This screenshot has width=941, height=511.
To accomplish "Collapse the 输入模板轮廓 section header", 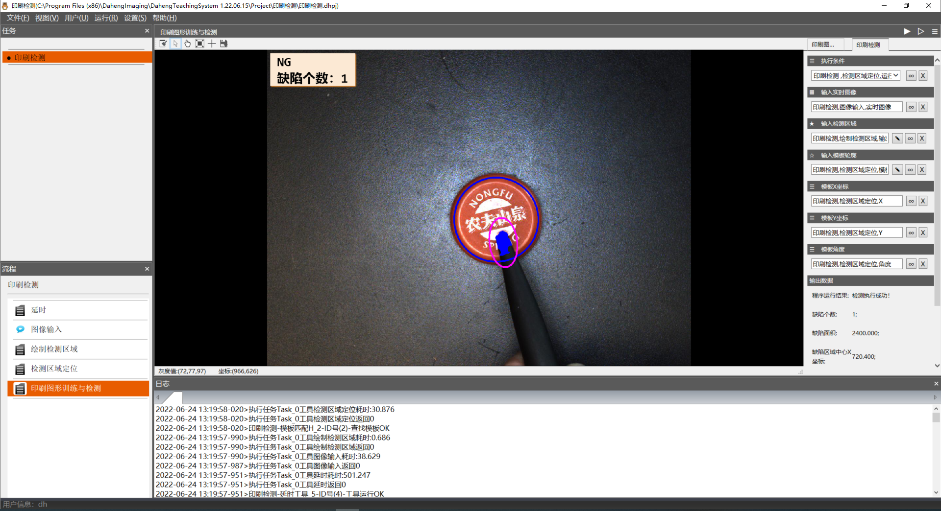I will pos(870,155).
